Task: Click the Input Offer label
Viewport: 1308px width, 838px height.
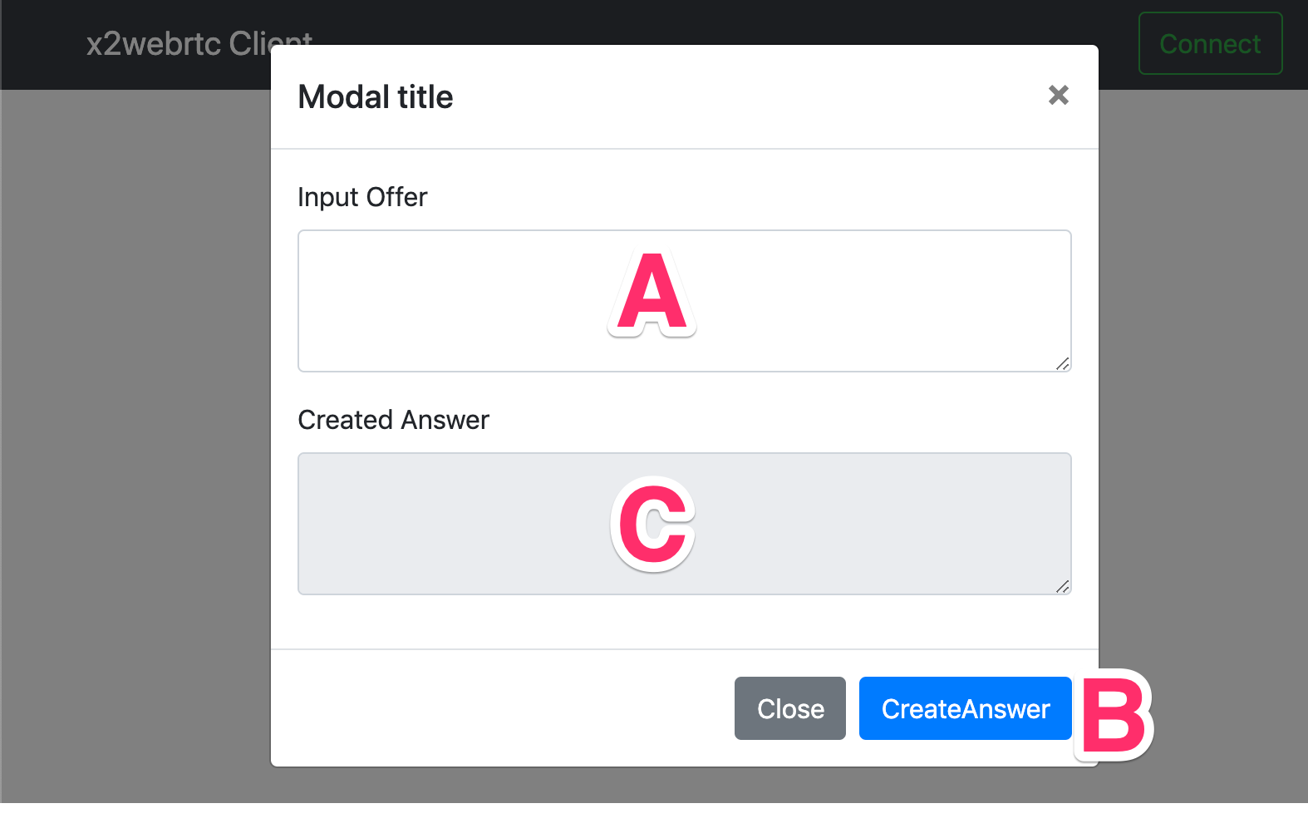Action: (362, 197)
